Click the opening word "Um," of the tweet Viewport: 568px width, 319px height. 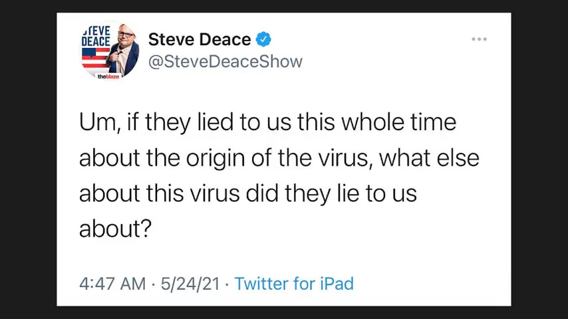[x=100, y=122]
